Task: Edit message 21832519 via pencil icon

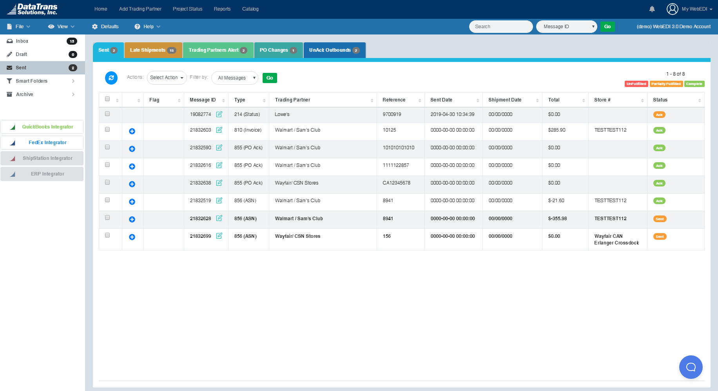Action: point(219,201)
